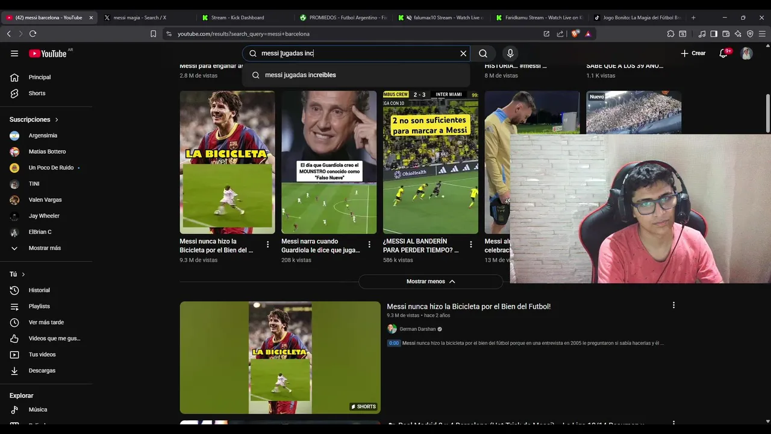
Task: Go to YouTube home via the logo
Action: [48, 54]
